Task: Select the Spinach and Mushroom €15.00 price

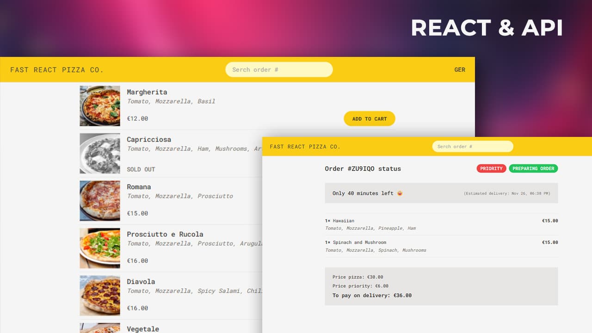Action: [x=550, y=242]
